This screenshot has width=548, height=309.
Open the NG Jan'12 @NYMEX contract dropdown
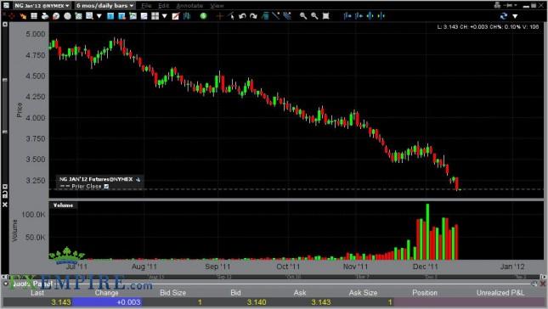click(42, 6)
